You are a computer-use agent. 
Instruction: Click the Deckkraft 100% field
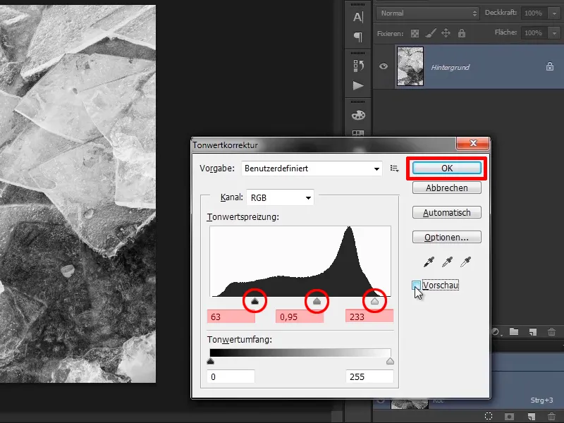534,13
